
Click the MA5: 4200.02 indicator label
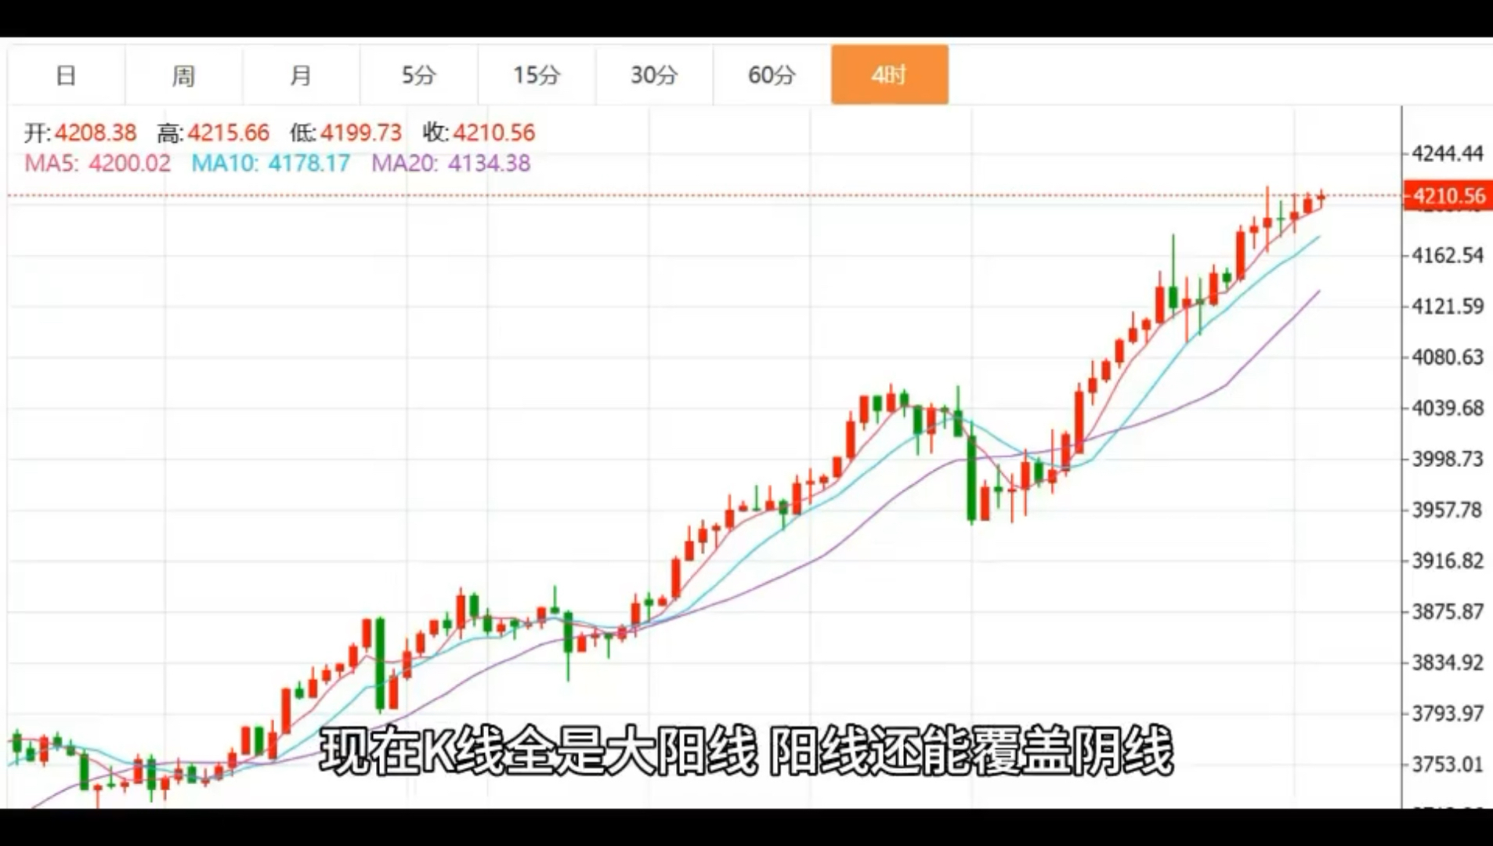(x=98, y=163)
